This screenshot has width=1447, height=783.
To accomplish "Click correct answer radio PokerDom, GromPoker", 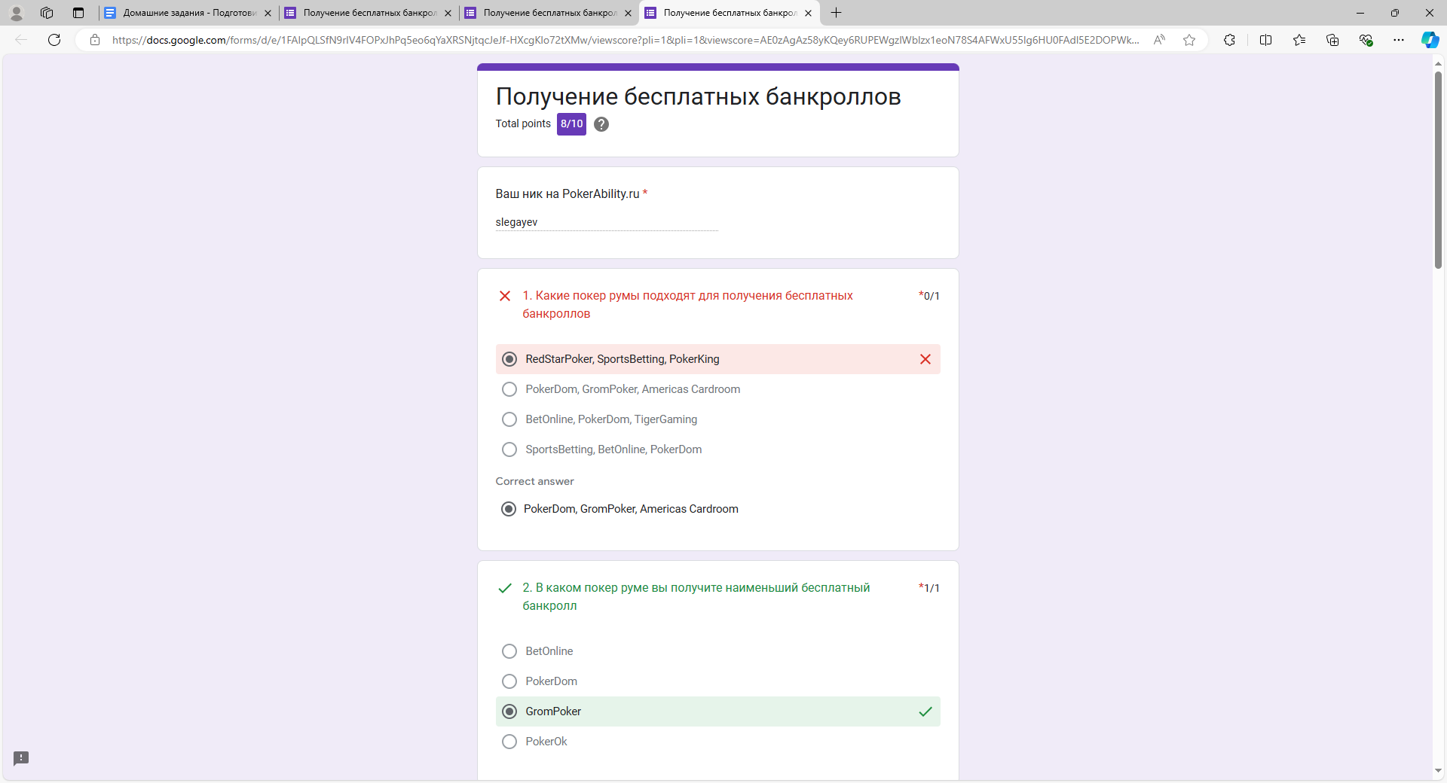I will coord(509,509).
